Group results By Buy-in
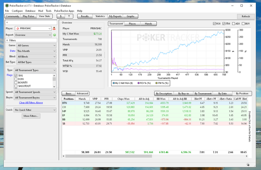The image size is (261, 170). (x=183, y=94)
